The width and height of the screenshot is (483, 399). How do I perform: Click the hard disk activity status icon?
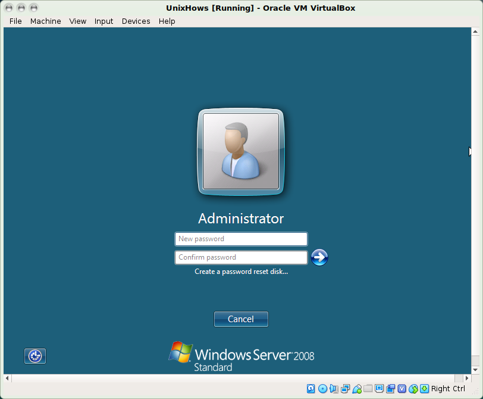(311, 388)
